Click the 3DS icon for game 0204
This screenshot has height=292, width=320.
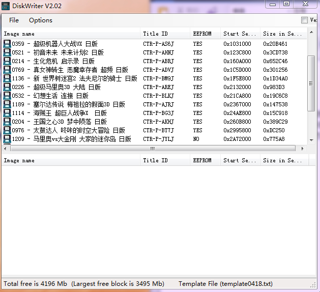point(7,122)
